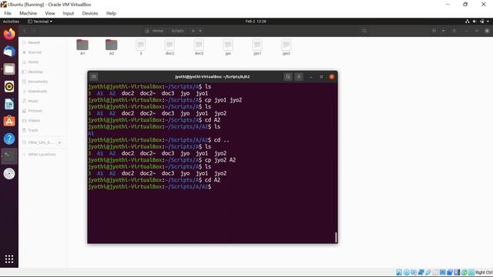Click the network status icon in top bar

pos(468,22)
